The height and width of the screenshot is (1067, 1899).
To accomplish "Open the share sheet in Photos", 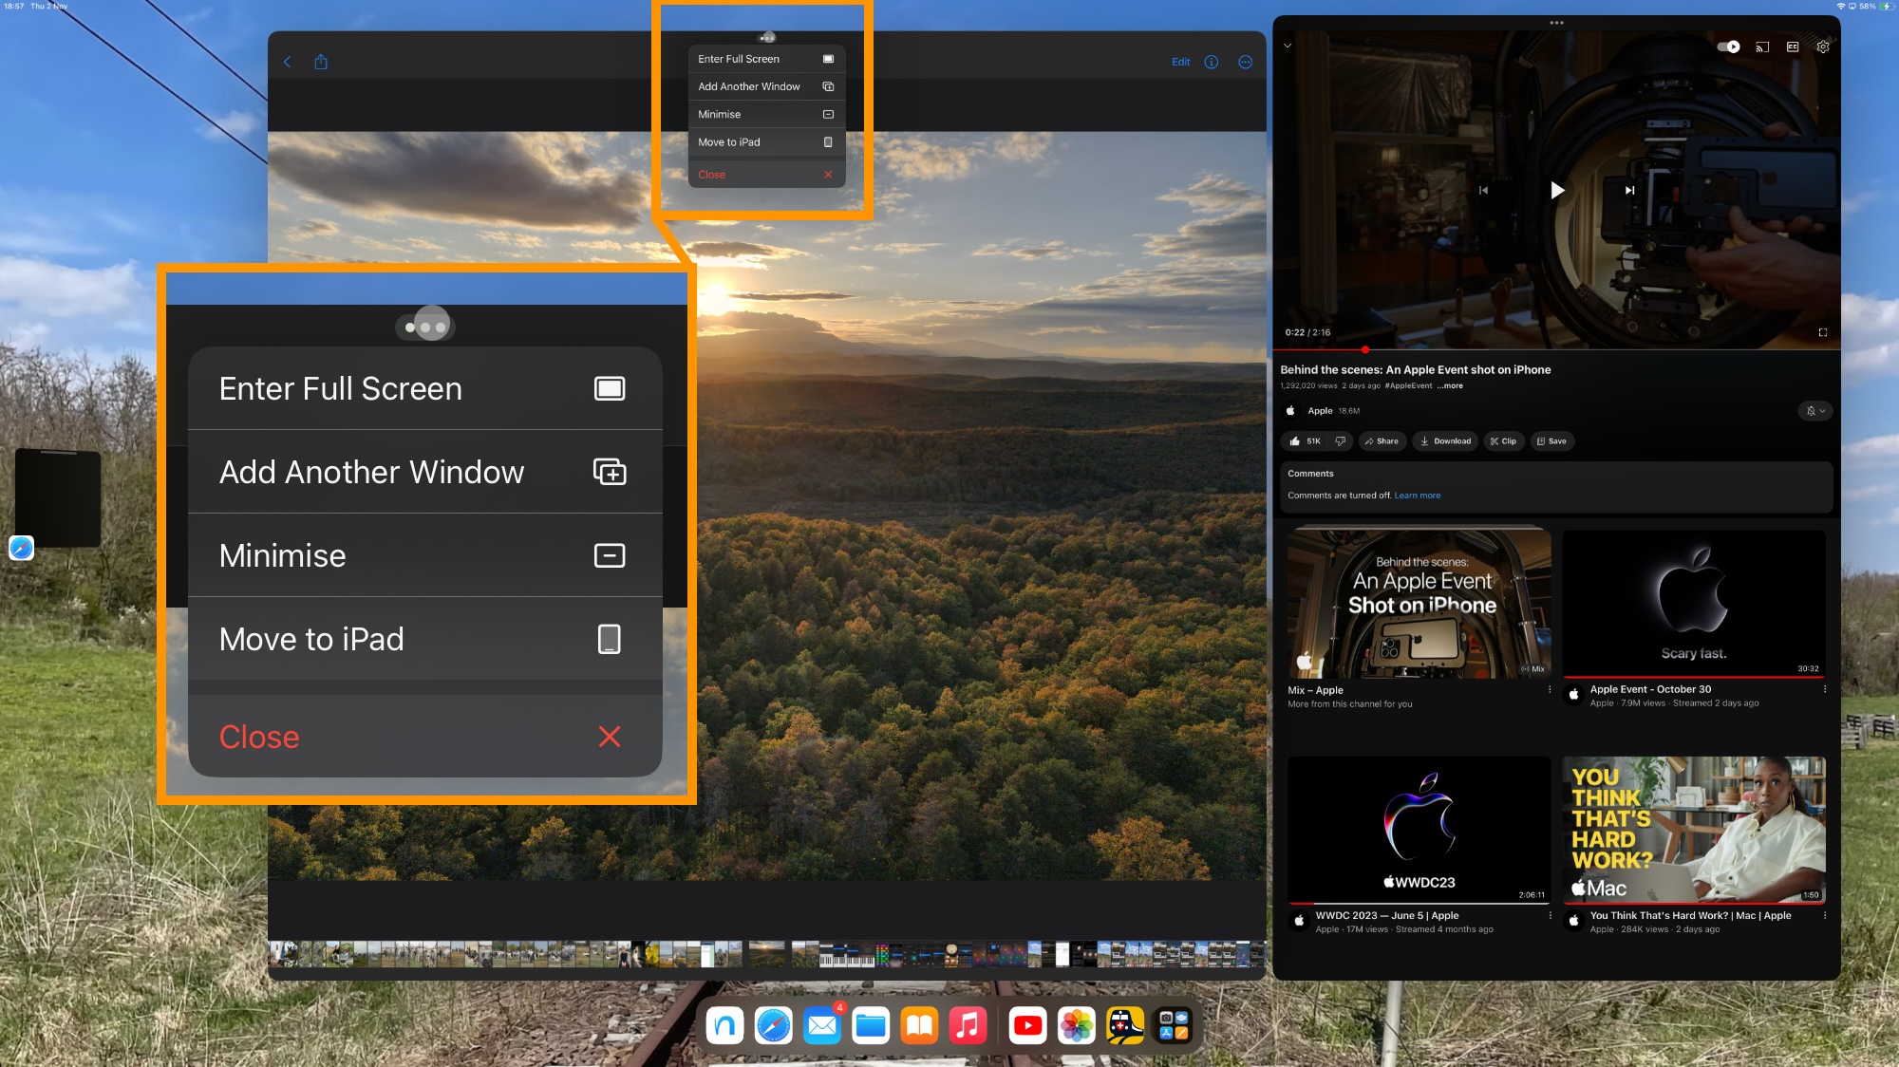I will pyautogui.click(x=321, y=62).
